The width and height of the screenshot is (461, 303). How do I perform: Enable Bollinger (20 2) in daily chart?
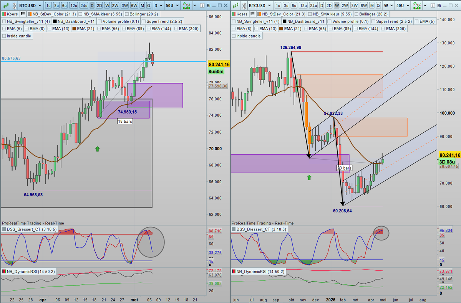point(127,14)
